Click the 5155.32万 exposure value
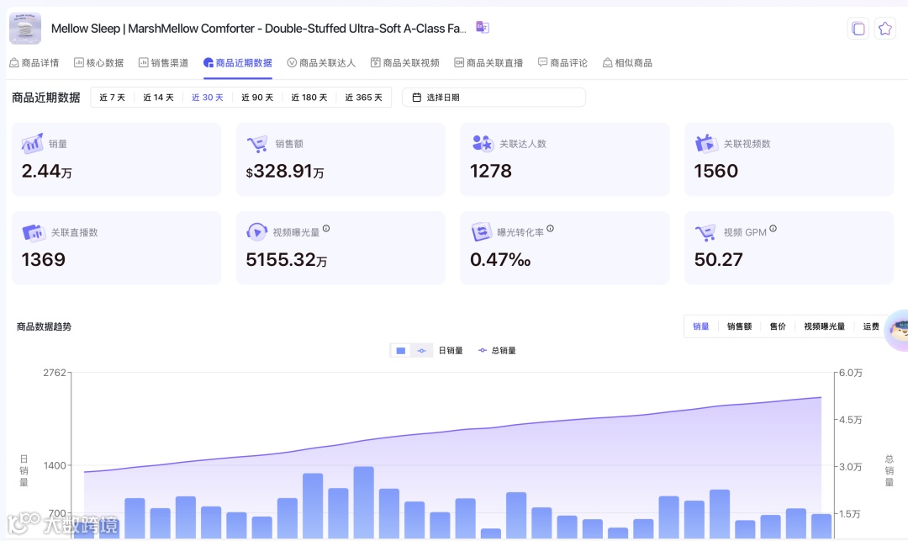Screen dimensions: 908x541 [287, 259]
